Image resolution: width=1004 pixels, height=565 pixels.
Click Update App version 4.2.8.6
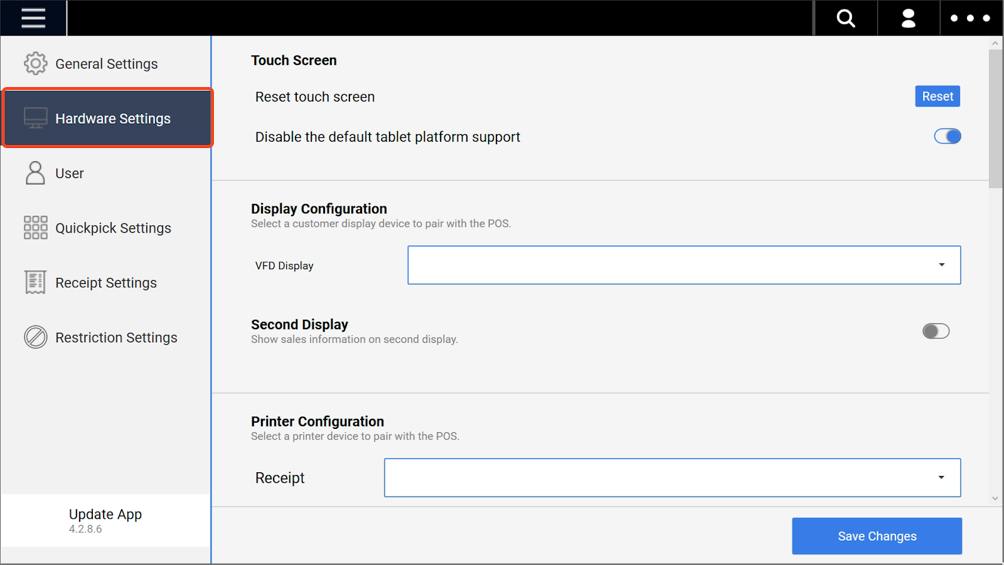point(105,520)
